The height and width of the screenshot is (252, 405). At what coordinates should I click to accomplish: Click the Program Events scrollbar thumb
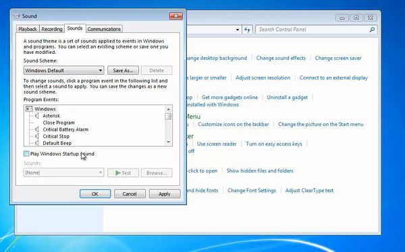pyautogui.click(x=168, y=117)
